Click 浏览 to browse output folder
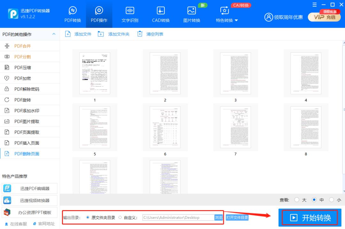The width and height of the screenshot is (345, 229). coord(219,217)
